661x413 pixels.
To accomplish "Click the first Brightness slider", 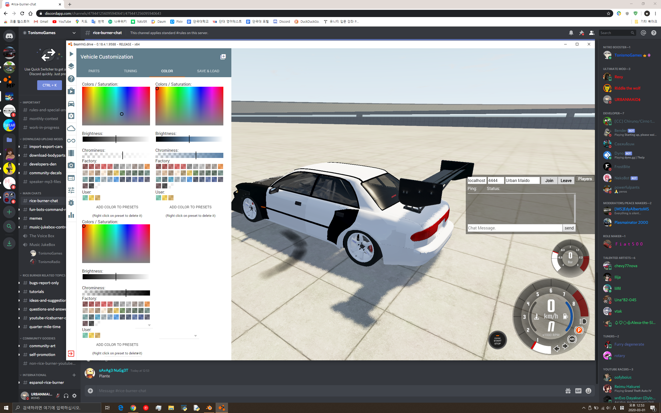I will 116,139.
